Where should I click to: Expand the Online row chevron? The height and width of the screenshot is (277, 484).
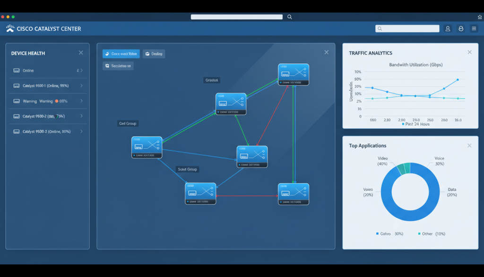81,71
